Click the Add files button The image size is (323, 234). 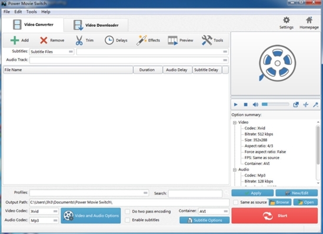pos(19,40)
